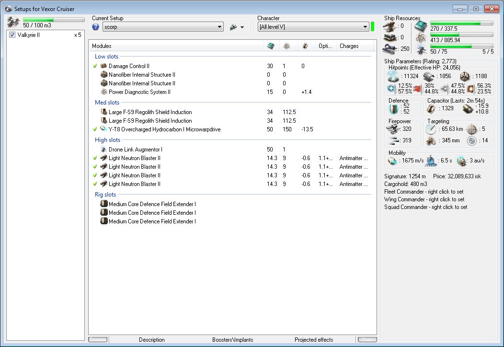The height and width of the screenshot is (347, 504).
Task: Click the Stats button at bottom right
Action: click(367, 340)
